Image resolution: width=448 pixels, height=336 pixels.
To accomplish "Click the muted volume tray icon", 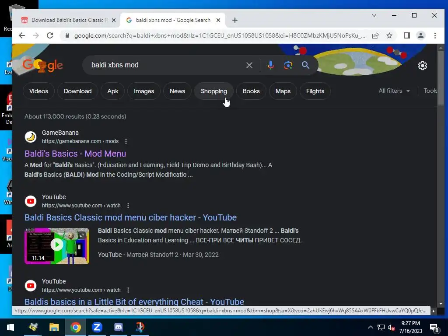I will click(392, 327).
